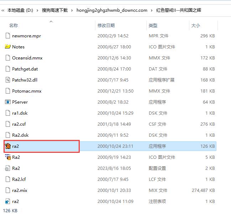Sort by 修改日期 column header
Viewport: 231px width, 214px height.
coord(106,26)
